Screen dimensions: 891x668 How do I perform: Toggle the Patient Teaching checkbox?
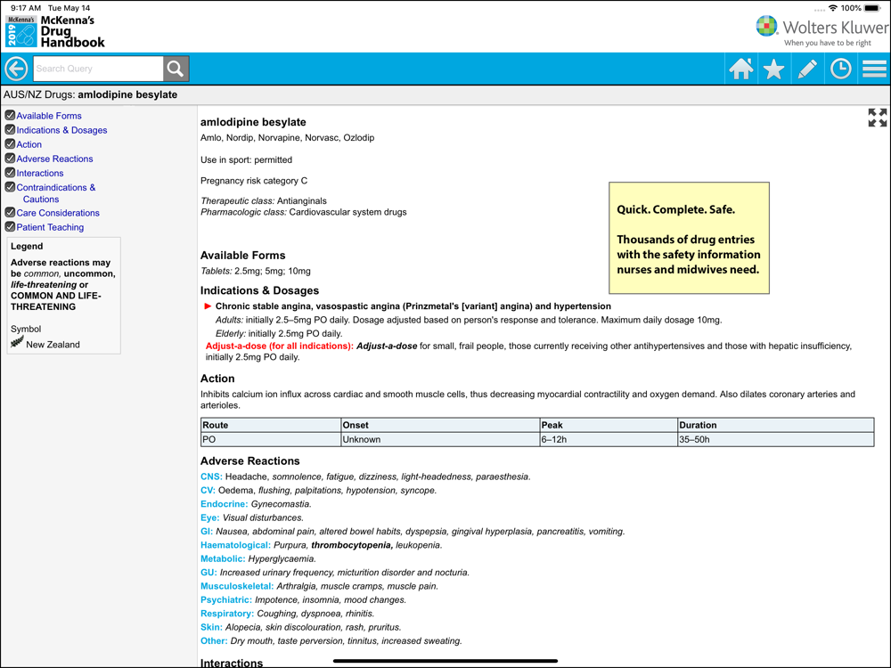(x=10, y=226)
